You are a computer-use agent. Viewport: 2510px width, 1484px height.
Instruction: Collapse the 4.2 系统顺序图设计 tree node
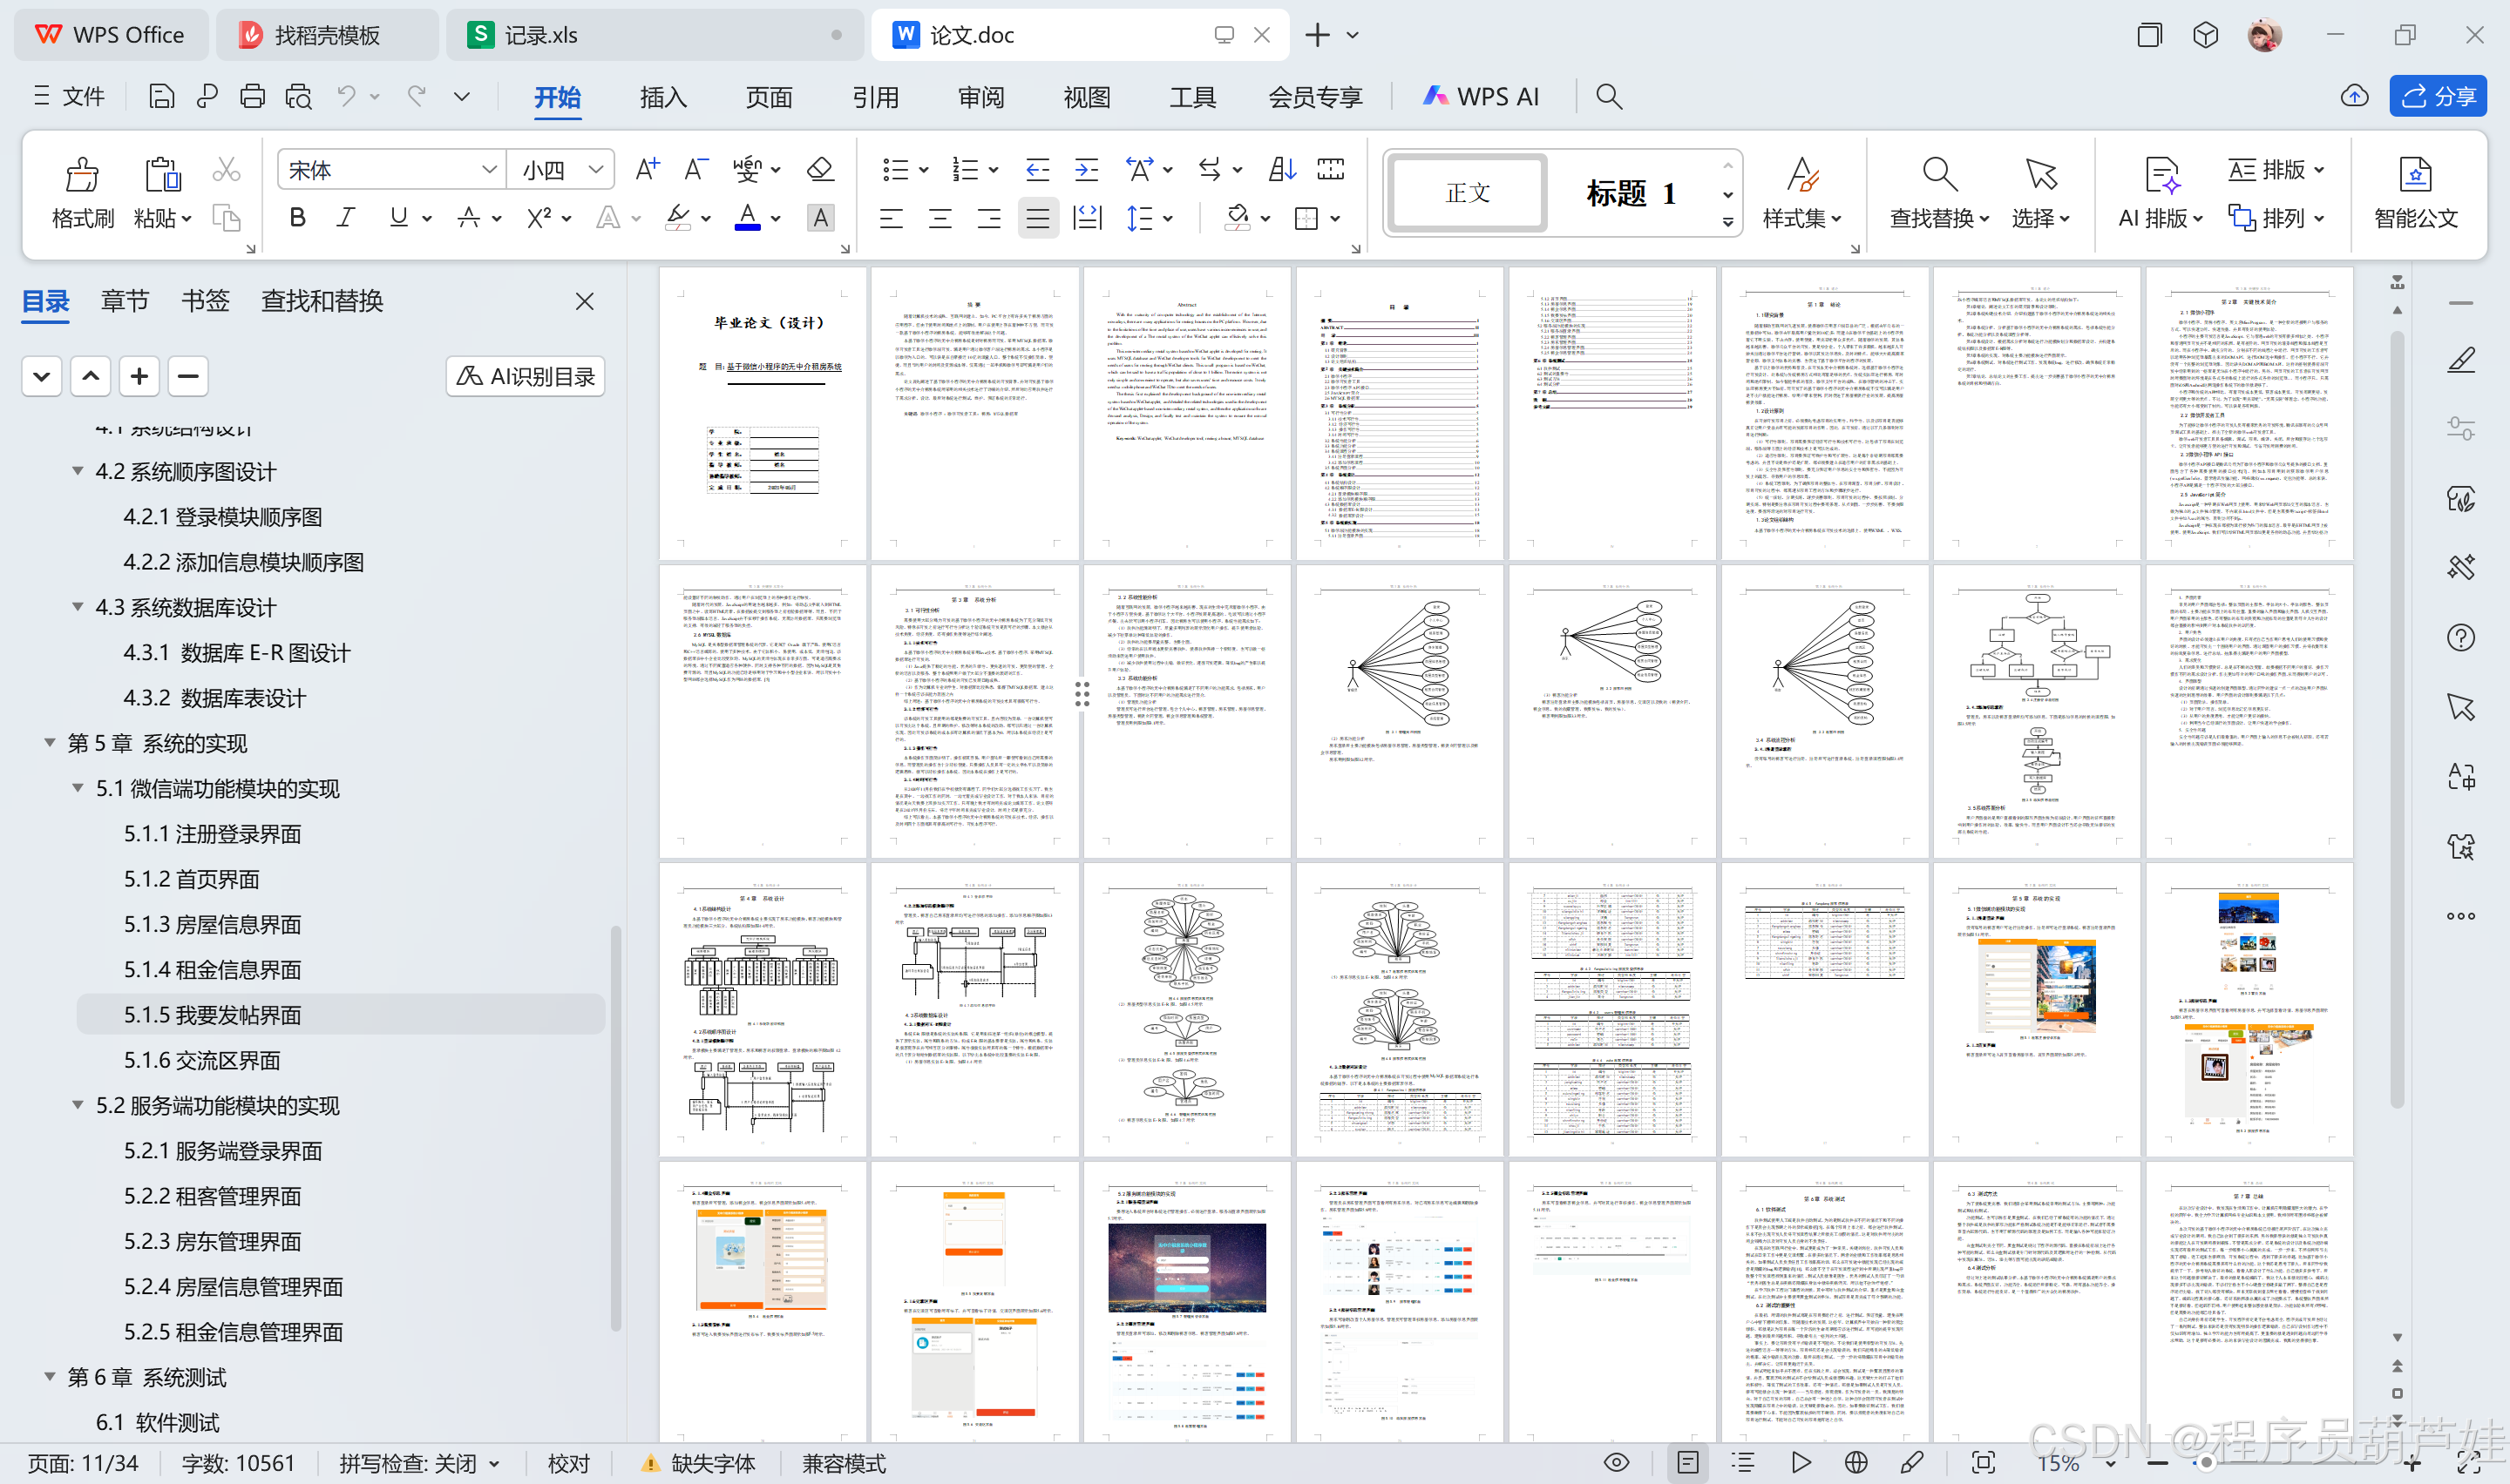pyautogui.click(x=77, y=471)
